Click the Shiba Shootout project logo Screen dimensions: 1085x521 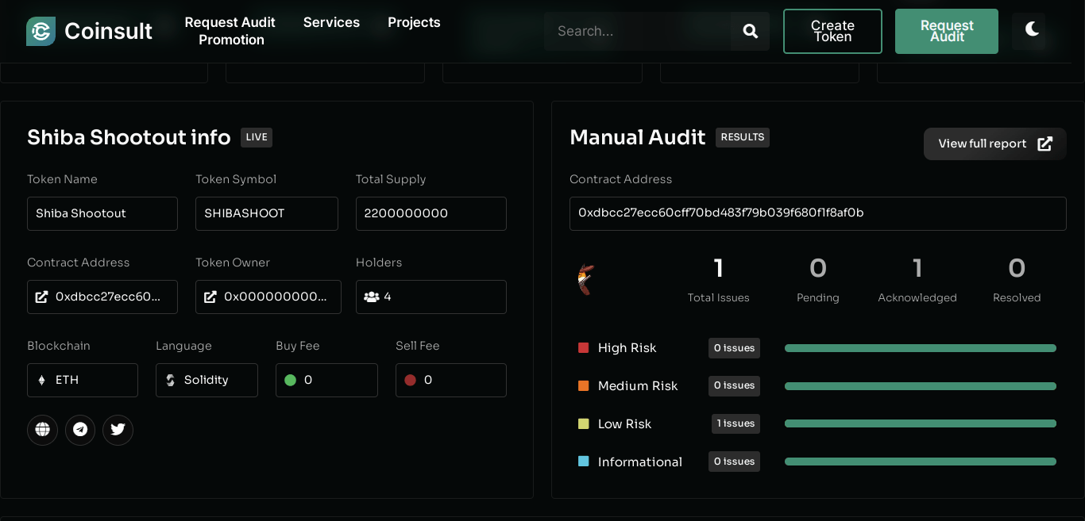[586, 279]
